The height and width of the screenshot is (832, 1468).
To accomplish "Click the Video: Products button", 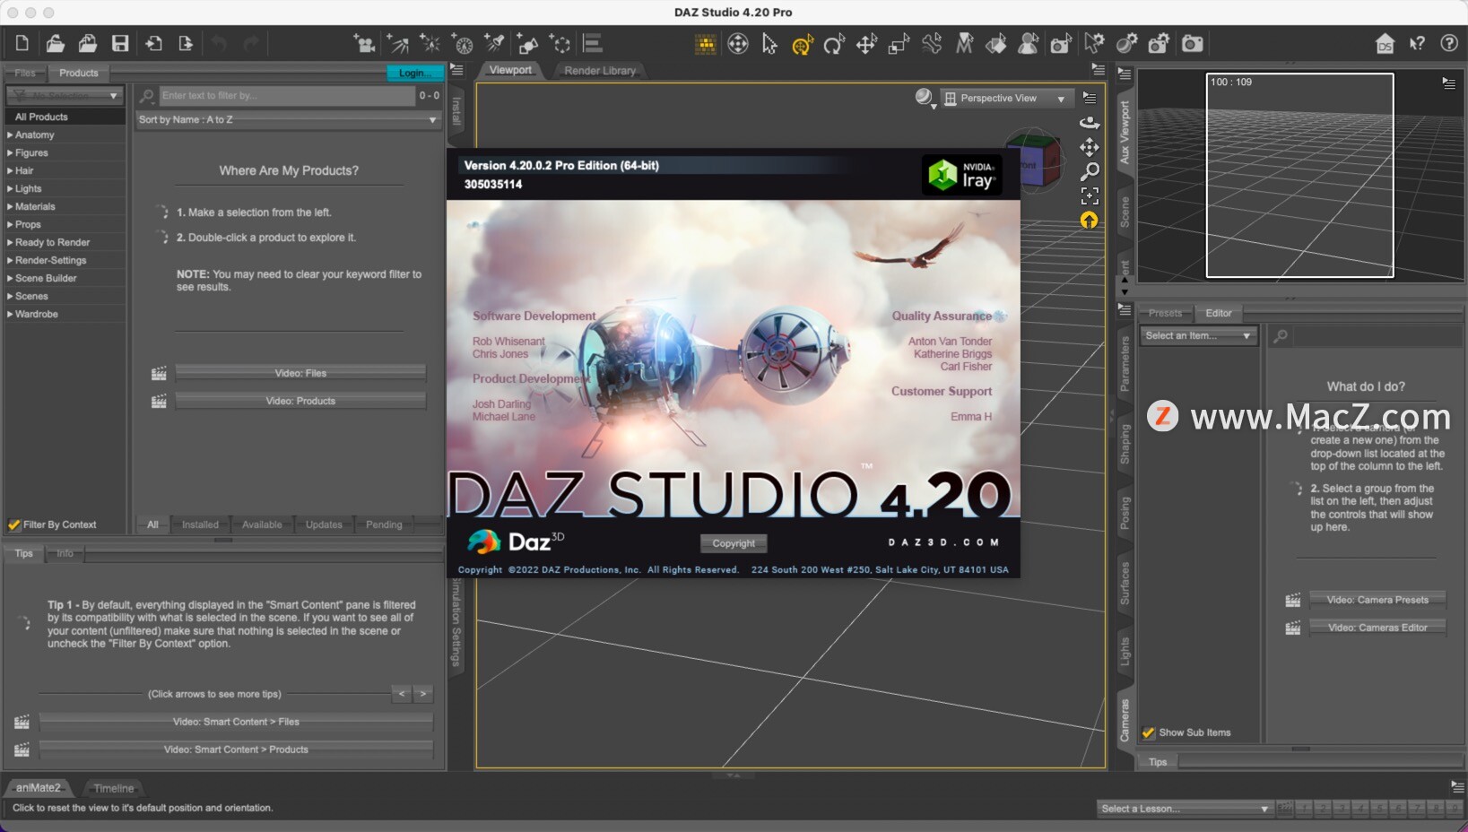I will (x=300, y=401).
